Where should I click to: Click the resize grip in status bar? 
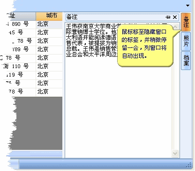[189, 165]
